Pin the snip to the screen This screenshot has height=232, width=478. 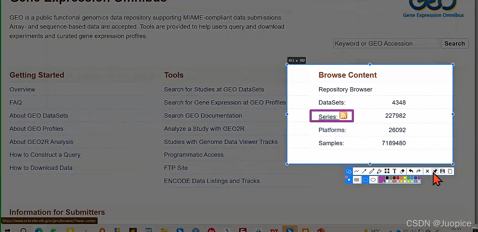tap(435, 171)
